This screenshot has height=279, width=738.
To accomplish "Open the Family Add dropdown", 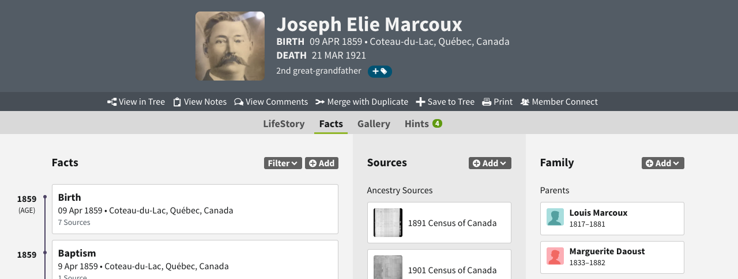I will [662, 163].
